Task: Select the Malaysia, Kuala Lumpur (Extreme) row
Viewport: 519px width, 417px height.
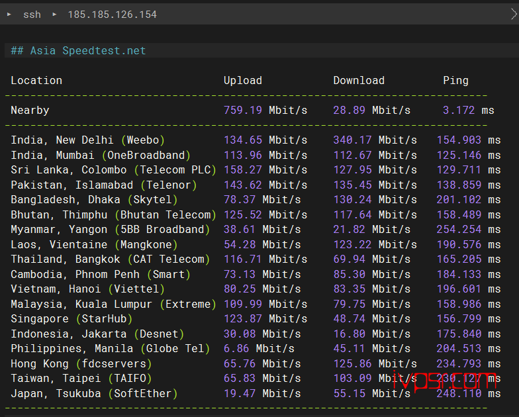Action: (x=256, y=304)
